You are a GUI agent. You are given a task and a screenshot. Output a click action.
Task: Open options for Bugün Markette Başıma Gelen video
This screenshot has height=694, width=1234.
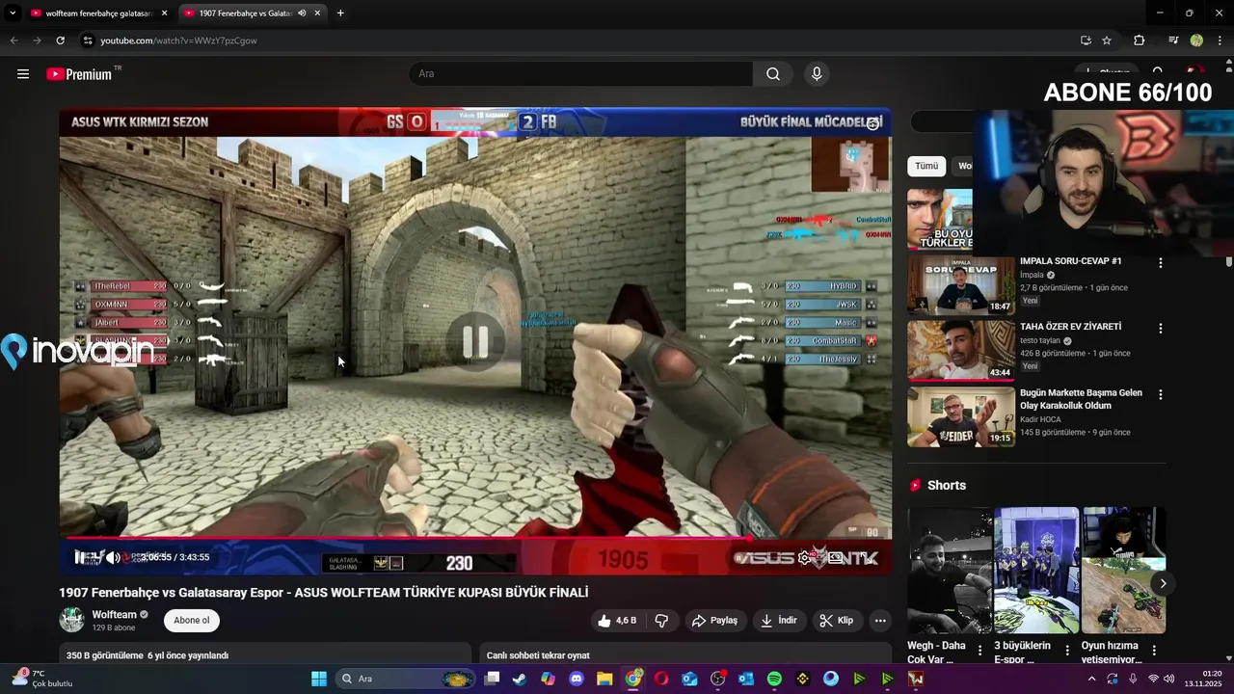(1160, 394)
